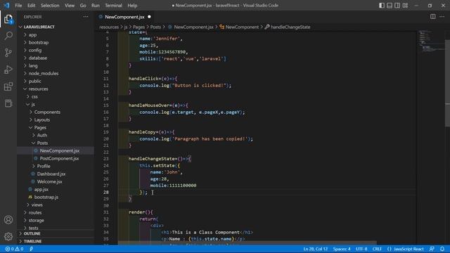Open the Run and Debug icon

click(8, 70)
